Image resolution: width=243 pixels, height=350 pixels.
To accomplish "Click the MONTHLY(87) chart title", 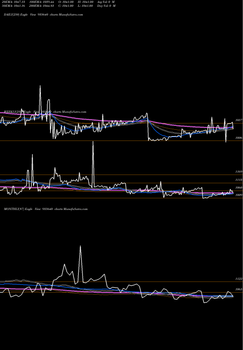I will click(x=46, y=209).
